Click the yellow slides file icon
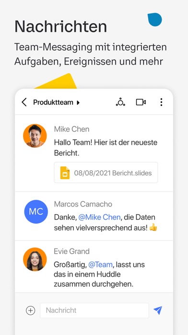 tap(65, 173)
